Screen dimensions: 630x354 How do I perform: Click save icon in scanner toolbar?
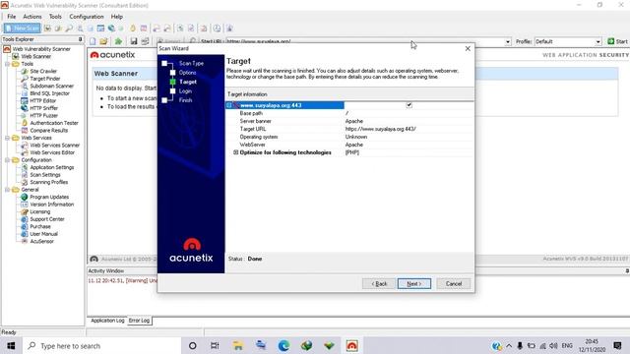(134, 41)
